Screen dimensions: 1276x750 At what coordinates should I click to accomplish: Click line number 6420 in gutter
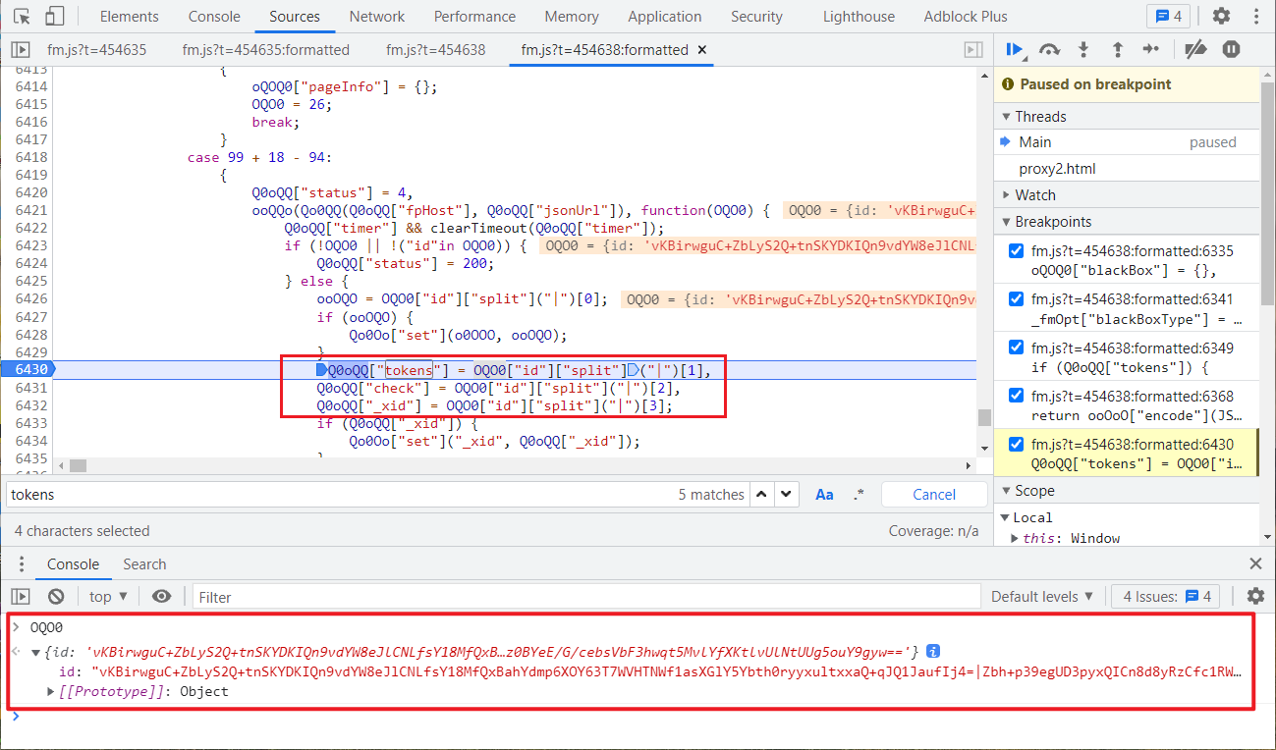coord(31,192)
